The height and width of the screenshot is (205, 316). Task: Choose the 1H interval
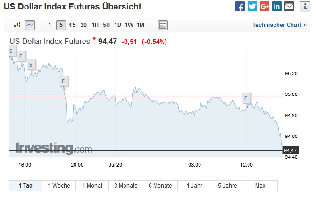coord(95,25)
